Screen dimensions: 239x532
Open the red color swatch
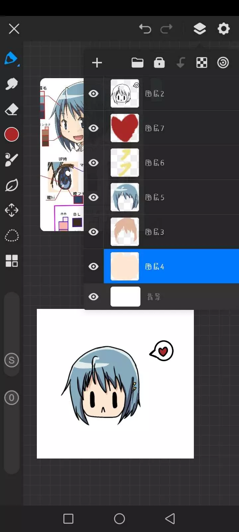point(12,134)
